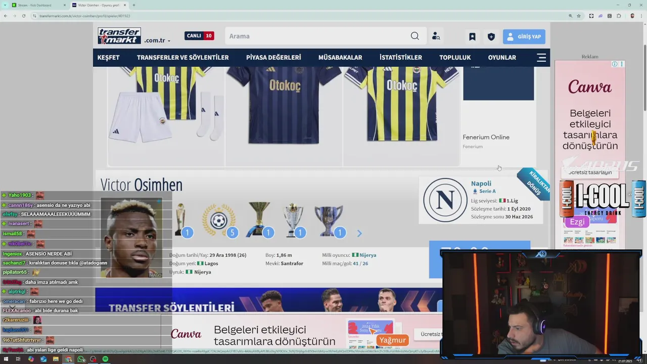Click the page vertical scrollbar
The image size is (647, 364).
pos(645,78)
